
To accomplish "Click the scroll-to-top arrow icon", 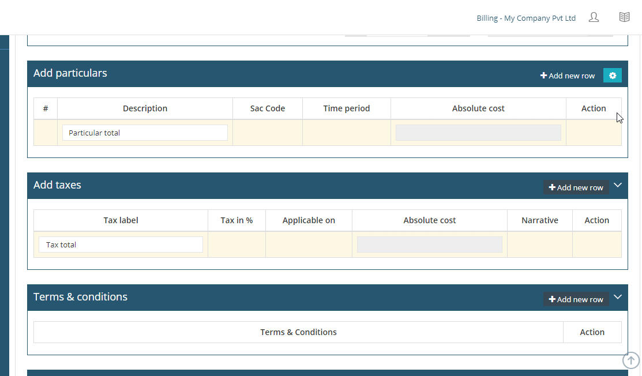I will 630,360.
